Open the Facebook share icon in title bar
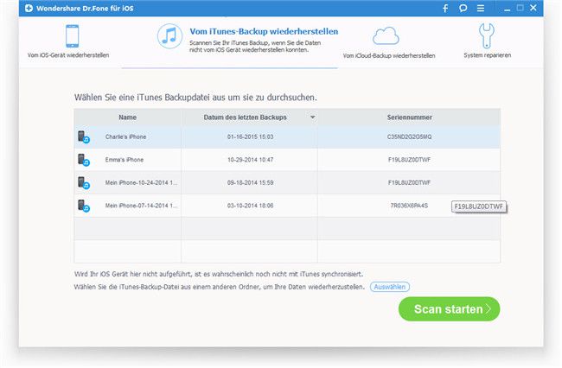The height and width of the screenshot is (368, 562). click(x=445, y=9)
